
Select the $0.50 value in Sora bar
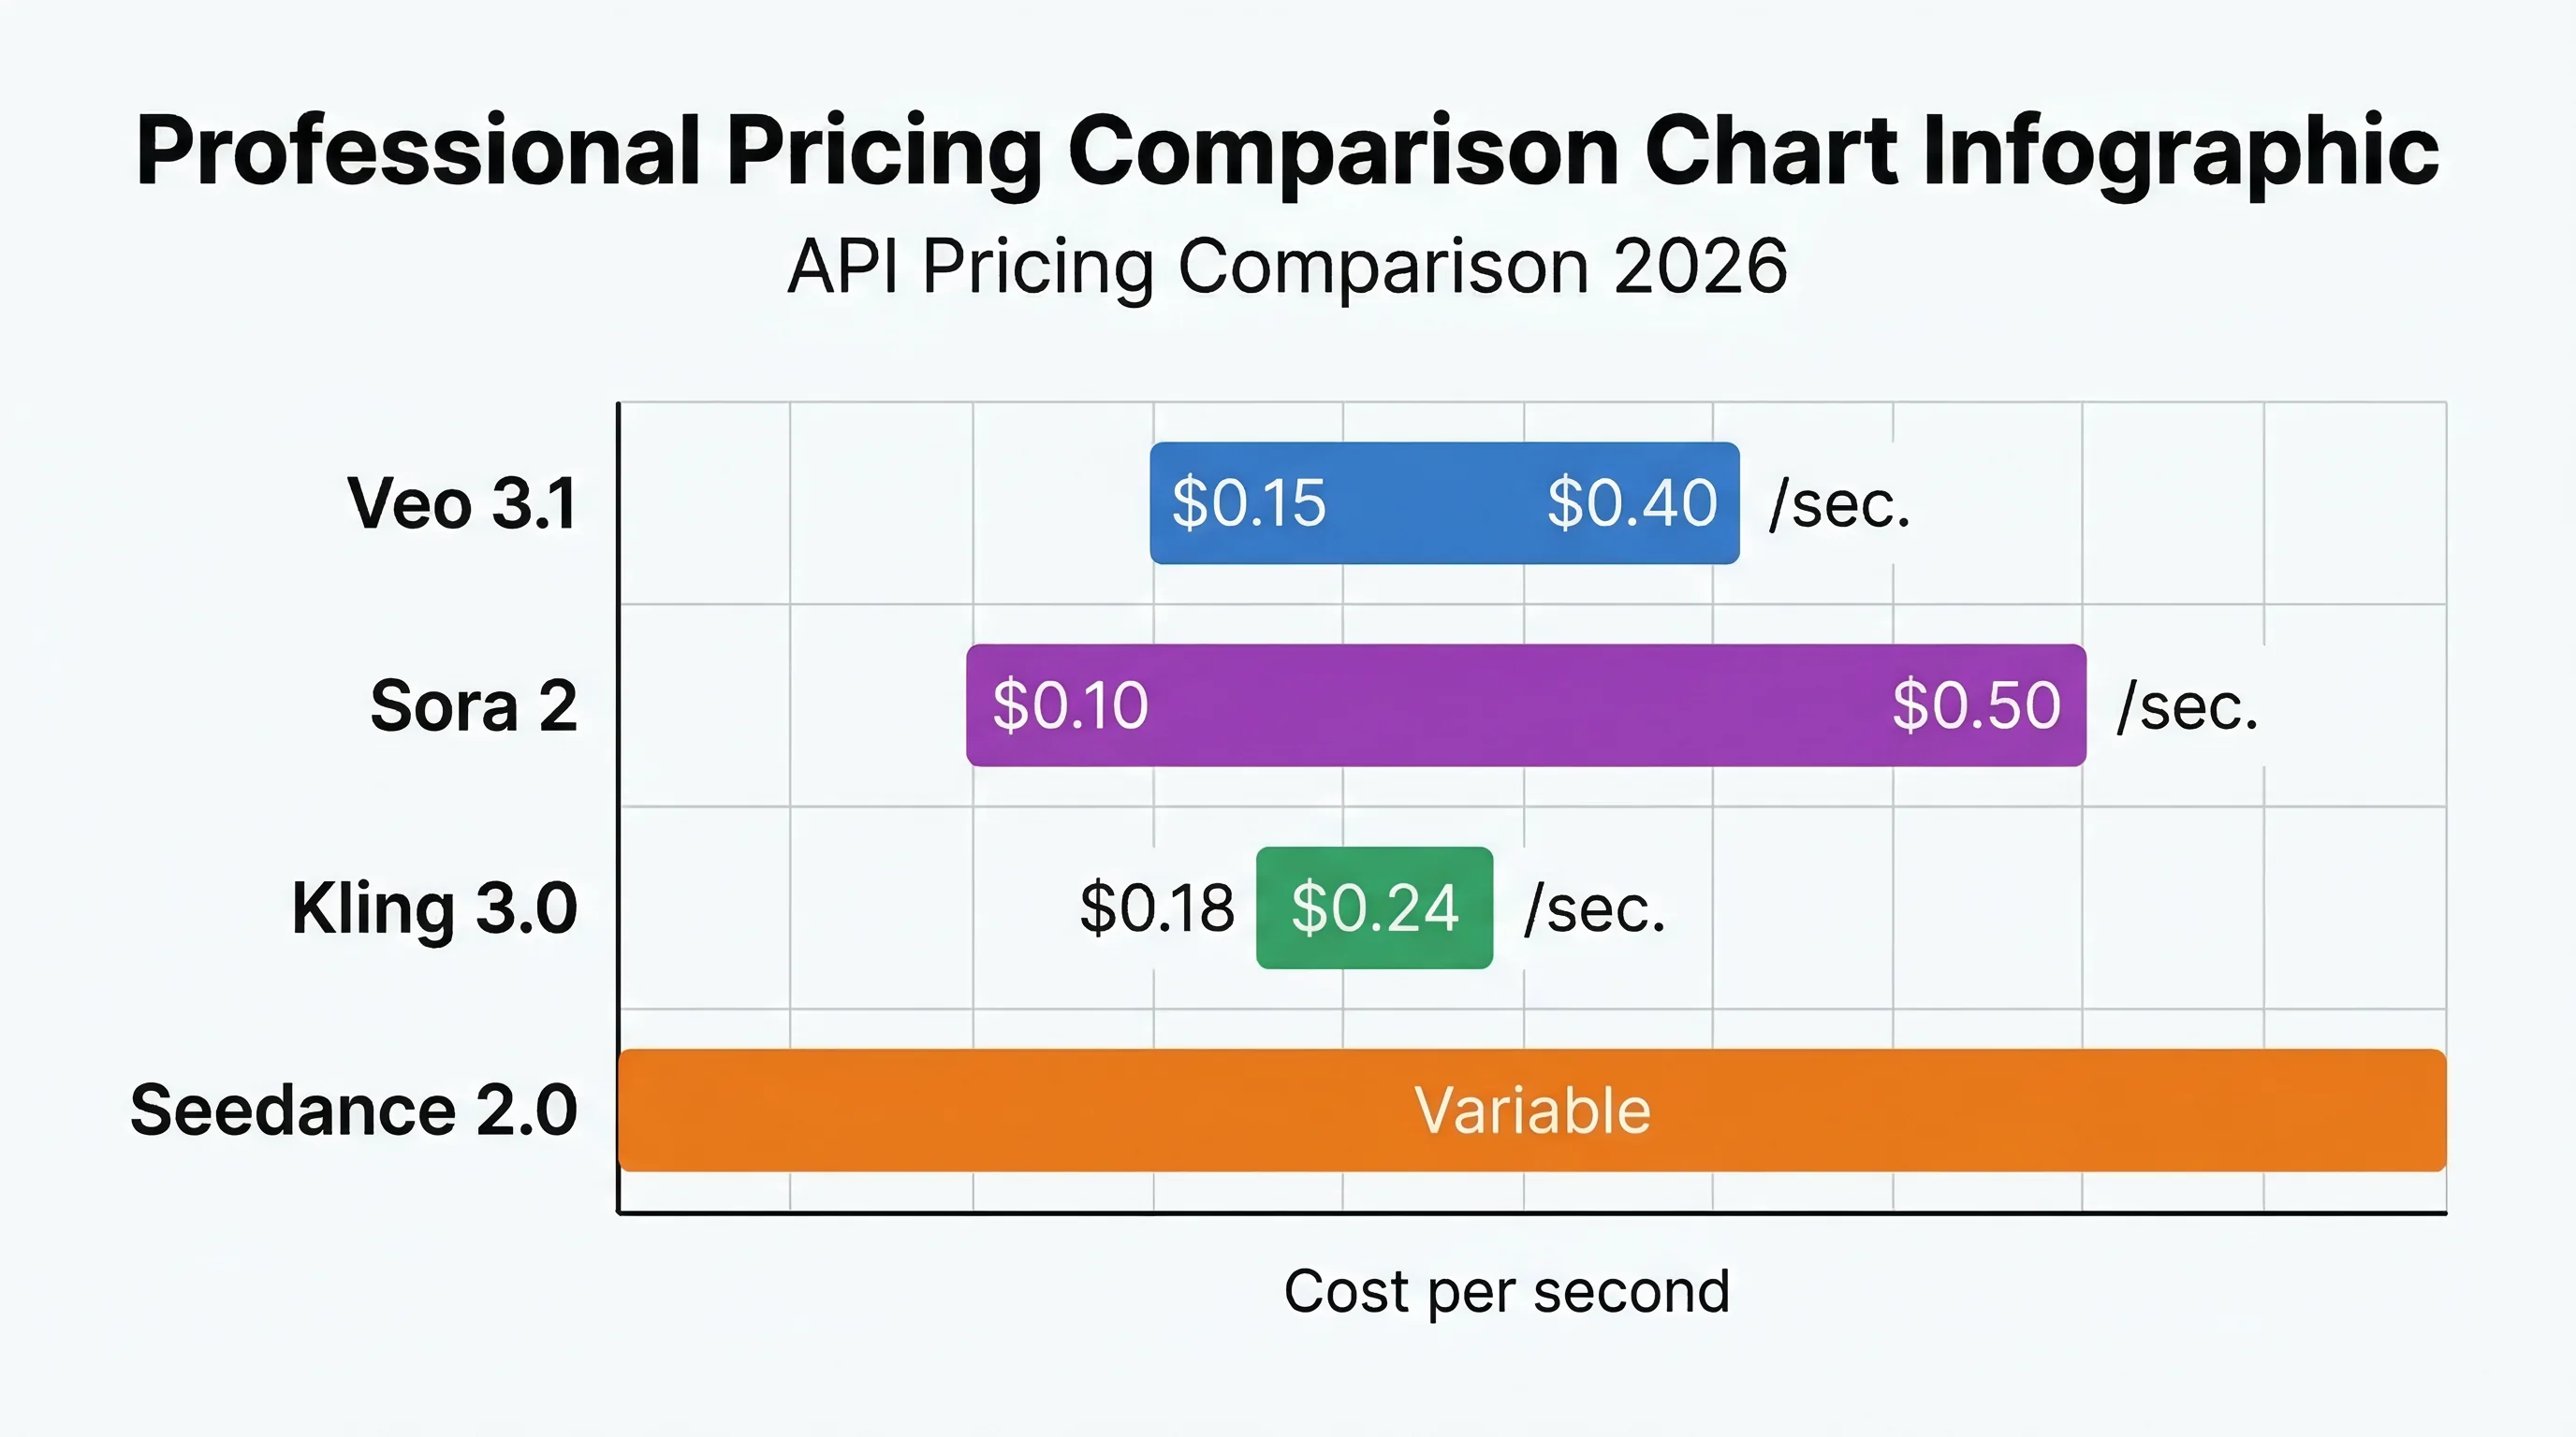point(1976,705)
